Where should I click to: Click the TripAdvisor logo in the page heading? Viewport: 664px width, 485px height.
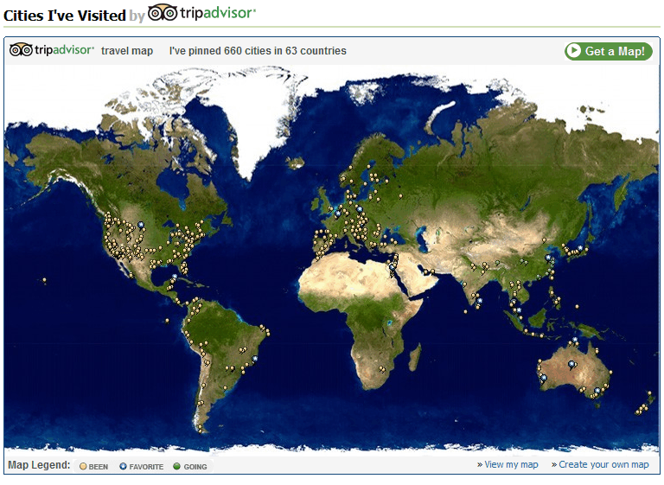click(201, 13)
